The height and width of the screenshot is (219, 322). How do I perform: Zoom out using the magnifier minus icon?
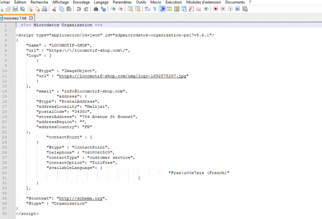(x=120, y=9)
